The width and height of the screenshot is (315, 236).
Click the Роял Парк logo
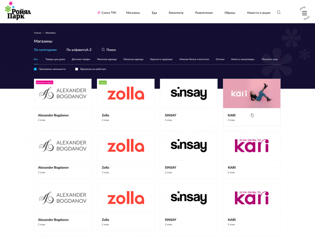18,11
